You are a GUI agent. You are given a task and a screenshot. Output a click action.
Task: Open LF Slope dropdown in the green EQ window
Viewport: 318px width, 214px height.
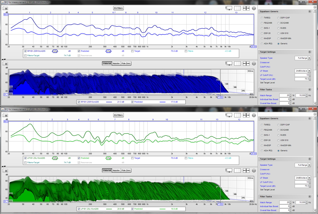pos(303,178)
